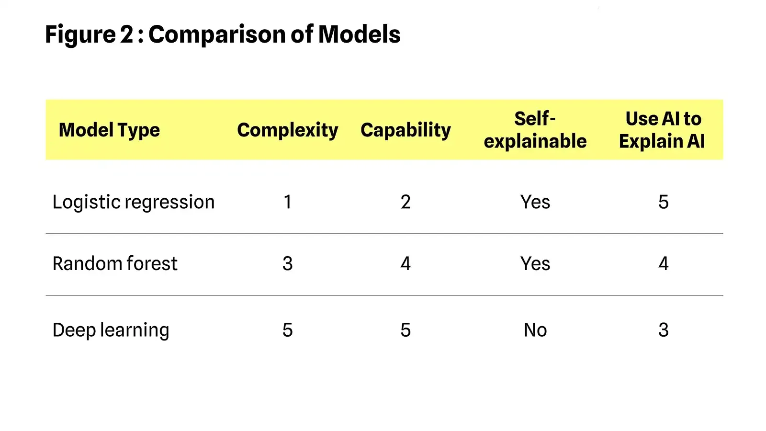The image size is (766, 431).
Task: Select Random forest's Self-explainable Yes cell
Action: click(x=535, y=263)
